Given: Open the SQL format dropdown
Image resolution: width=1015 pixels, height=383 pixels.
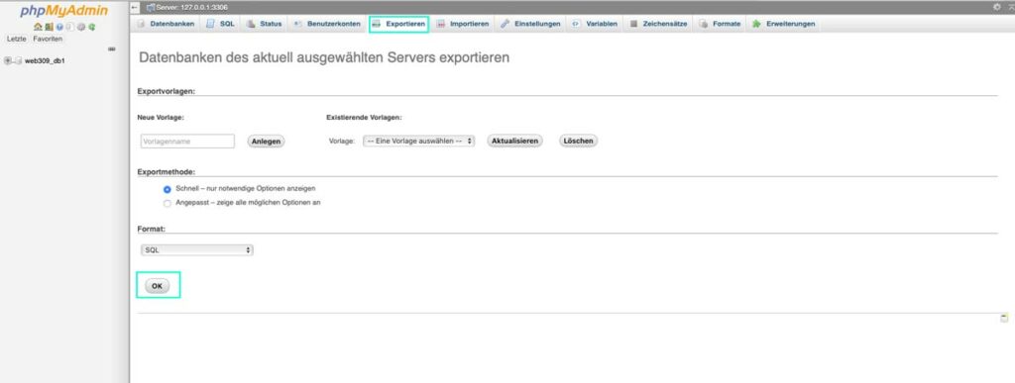Looking at the screenshot, I should (197, 249).
